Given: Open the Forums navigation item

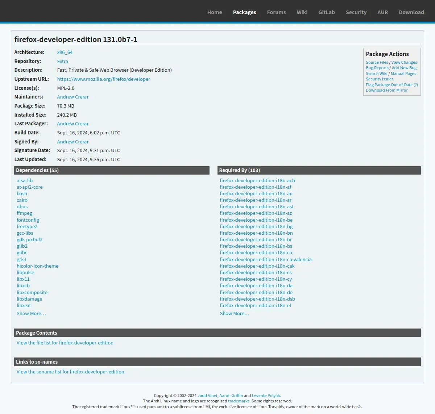Looking at the screenshot, I should click(x=277, y=12).
